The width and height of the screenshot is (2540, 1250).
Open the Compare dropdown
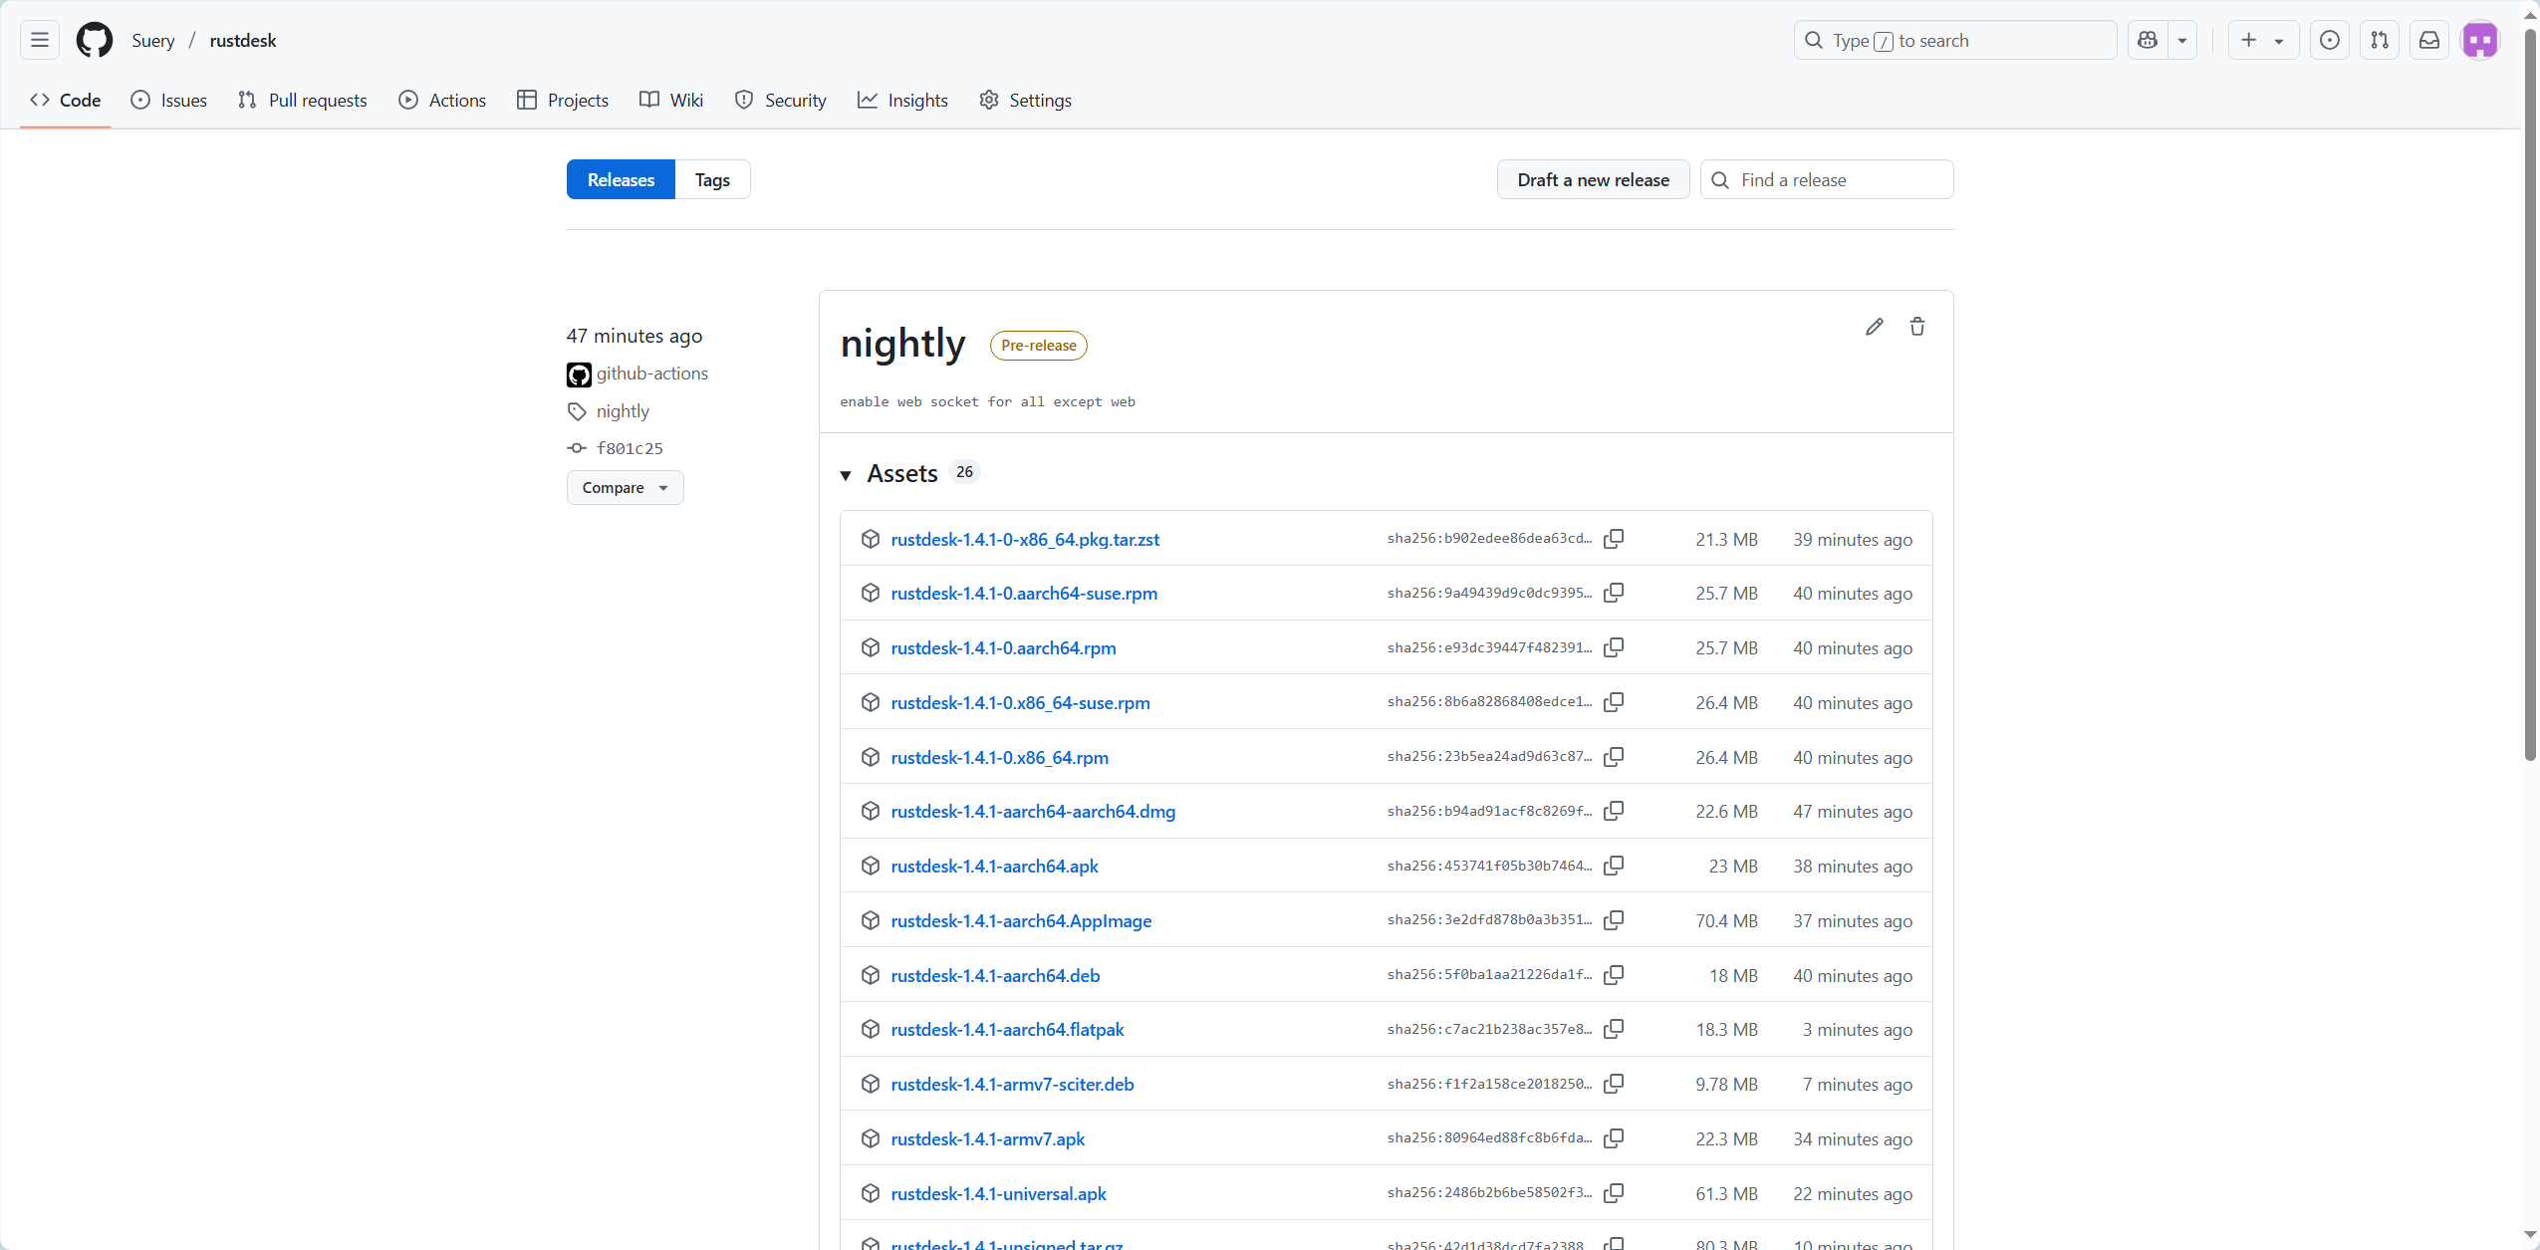pyautogui.click(x=626, y=488)
